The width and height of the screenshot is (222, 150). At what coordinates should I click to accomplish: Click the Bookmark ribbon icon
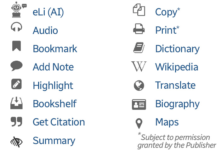17,46
